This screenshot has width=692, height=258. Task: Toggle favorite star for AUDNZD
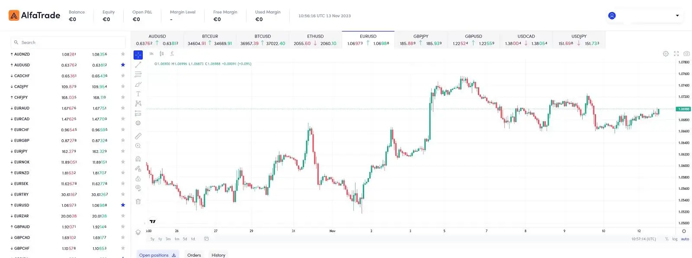click(123, 54)
